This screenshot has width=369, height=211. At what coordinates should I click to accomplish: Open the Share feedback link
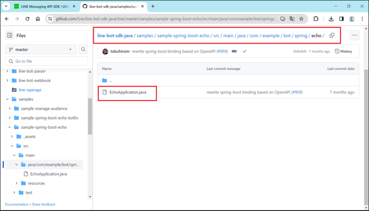tap(43, 204)
